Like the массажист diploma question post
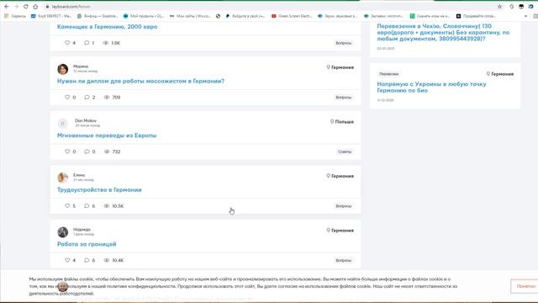The height and width of the screenshot is (303, 538). pos(67,98)
